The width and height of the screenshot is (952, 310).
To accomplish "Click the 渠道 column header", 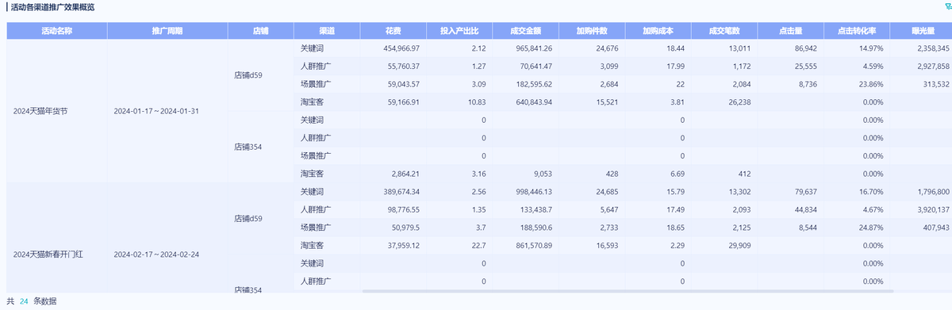I will pyautogui.click(x=327, y=31).
